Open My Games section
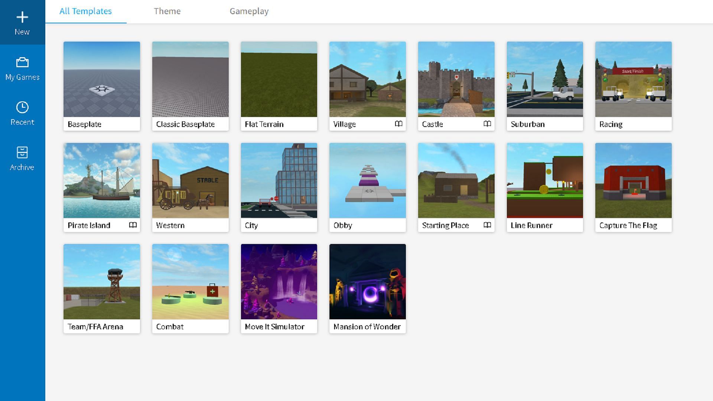This screenshot has width=713, height=401. [x=23, y=68]
